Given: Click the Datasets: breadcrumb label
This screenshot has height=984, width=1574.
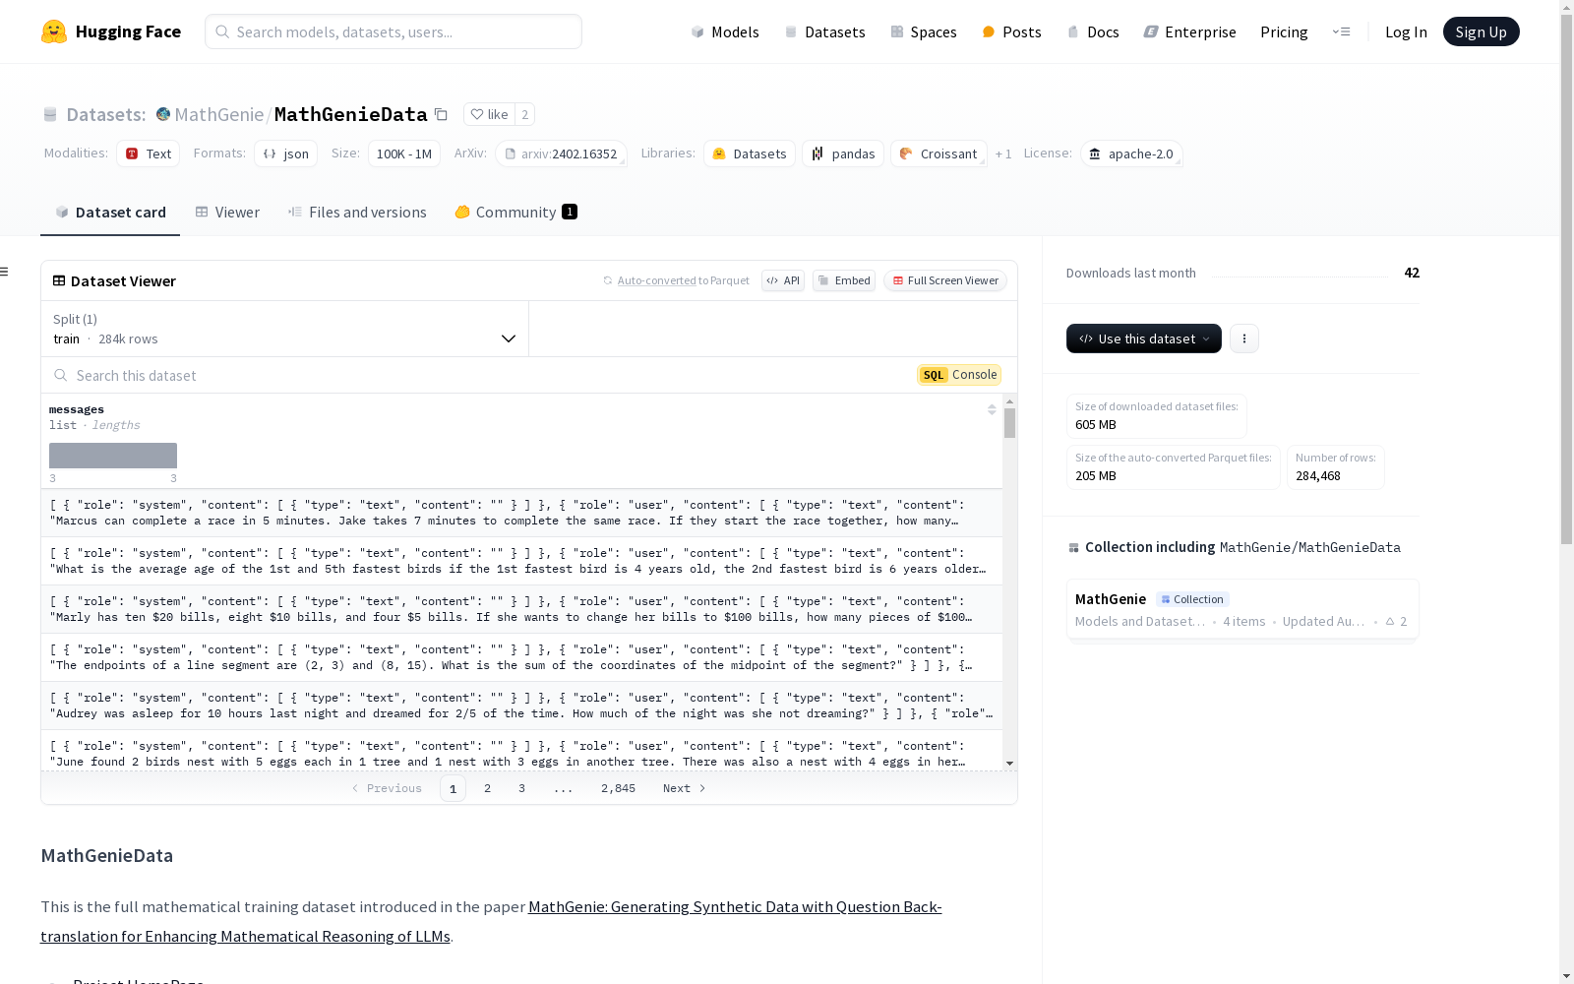Looking at the screenshot, I should 106,114.
